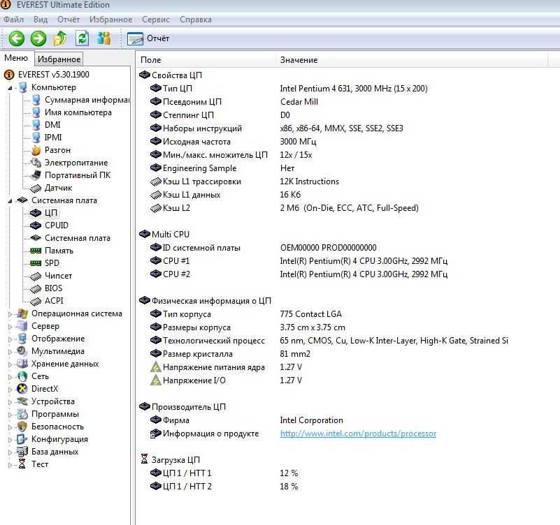Click the Компьютер monitor icon
The height and width of the screenshot is (525, 560).
click(23, 87)
